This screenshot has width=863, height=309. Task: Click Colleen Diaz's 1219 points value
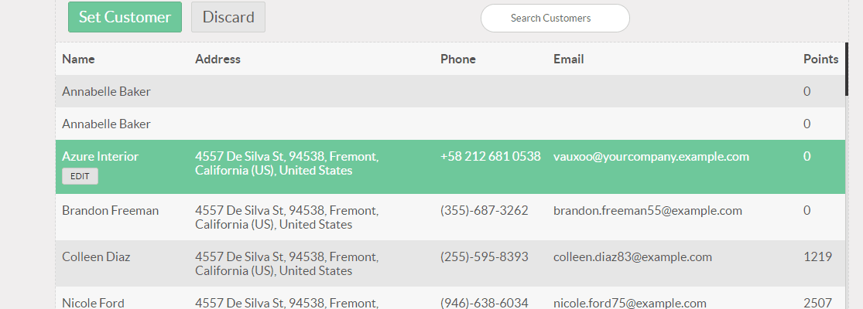[817, 256]
